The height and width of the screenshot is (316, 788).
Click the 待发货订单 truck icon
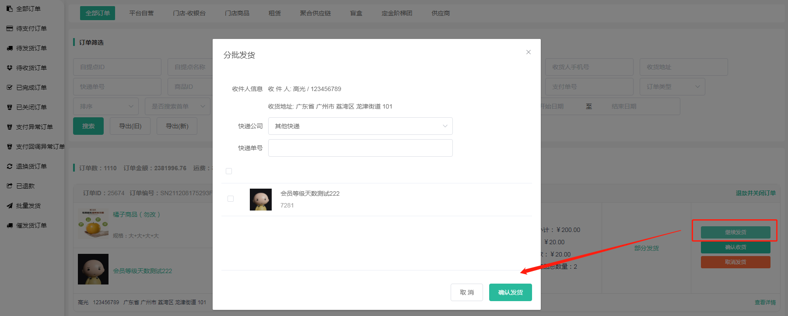click(10, 48)
